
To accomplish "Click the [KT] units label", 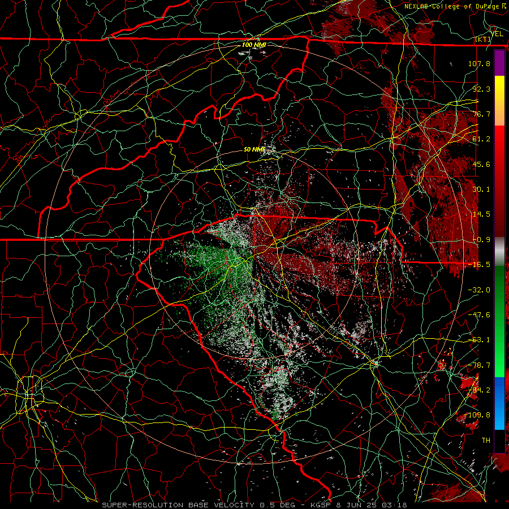I will click(x=482, y=39).
